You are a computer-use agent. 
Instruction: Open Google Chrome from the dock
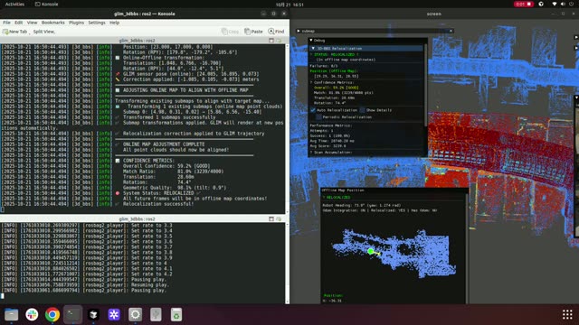click(52, 314)
